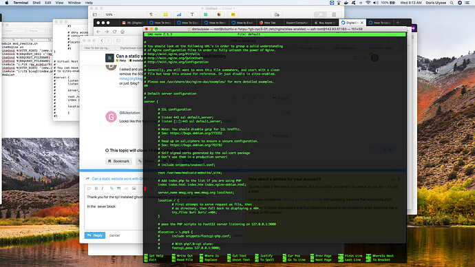Insert an image with the editor picture icon
The height and width of the screenshot is (267, 475).
coord(134,189)
